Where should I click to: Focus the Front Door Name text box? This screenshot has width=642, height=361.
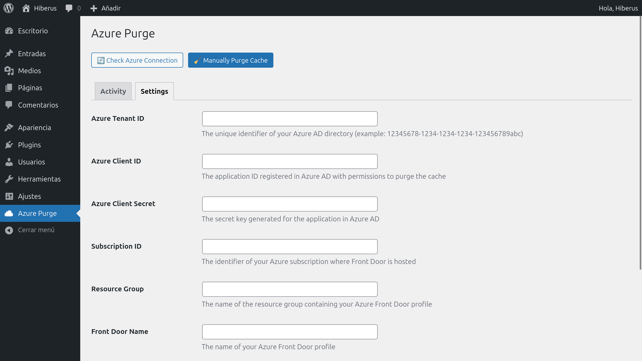[289, 332]
